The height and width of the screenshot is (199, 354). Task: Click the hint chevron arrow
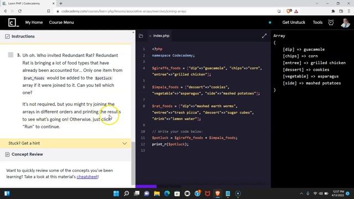124,143
